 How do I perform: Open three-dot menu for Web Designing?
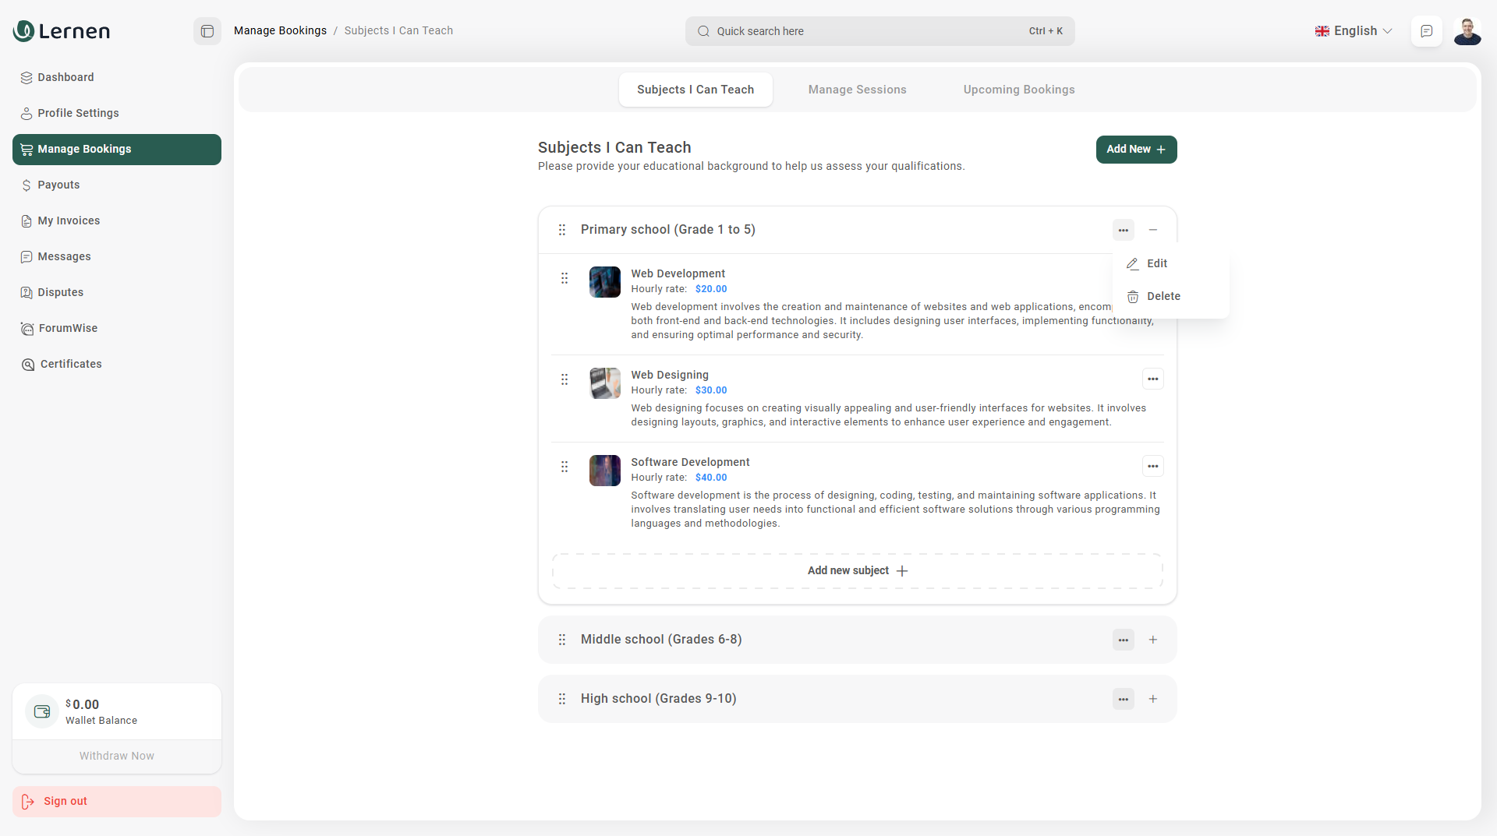(x=1152, y=379)
